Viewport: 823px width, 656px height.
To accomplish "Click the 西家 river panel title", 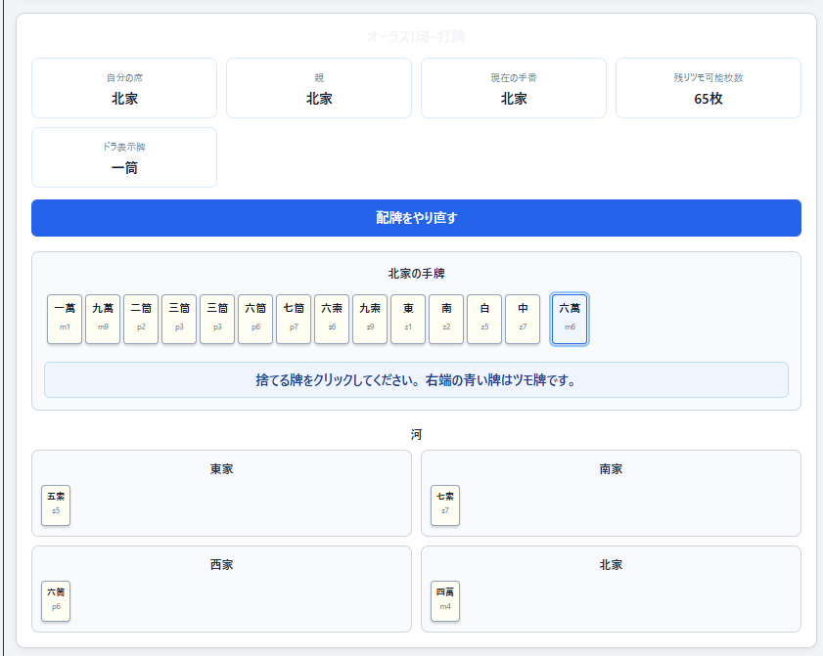I will coord(221,565).
